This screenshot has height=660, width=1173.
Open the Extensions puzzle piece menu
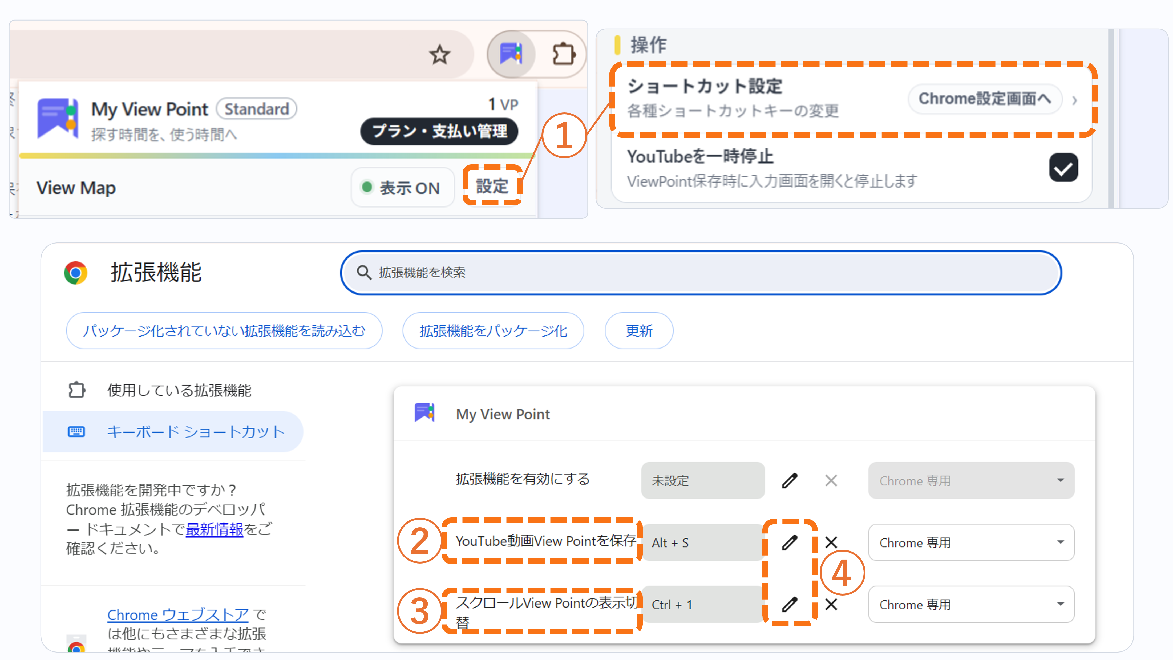(564, 54)
